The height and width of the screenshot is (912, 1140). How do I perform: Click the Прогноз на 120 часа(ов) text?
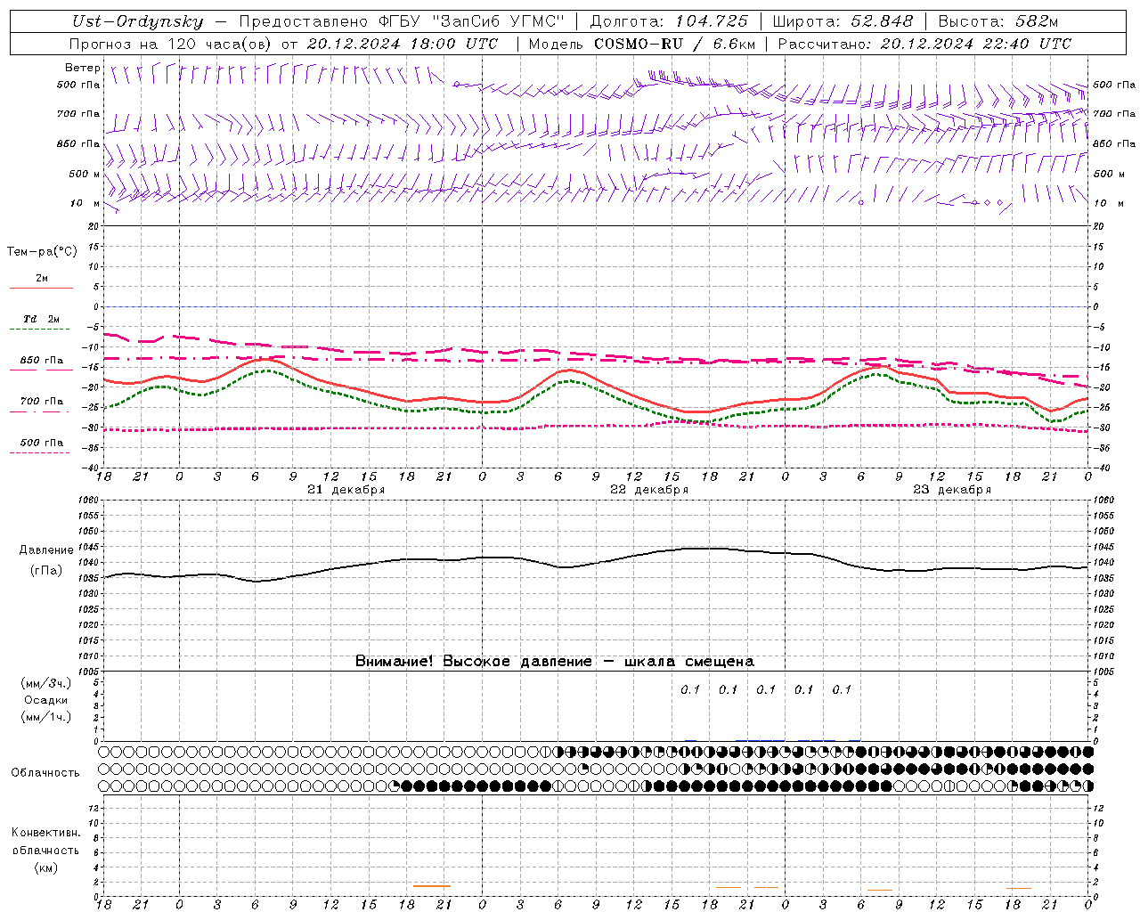pos(171,44)
